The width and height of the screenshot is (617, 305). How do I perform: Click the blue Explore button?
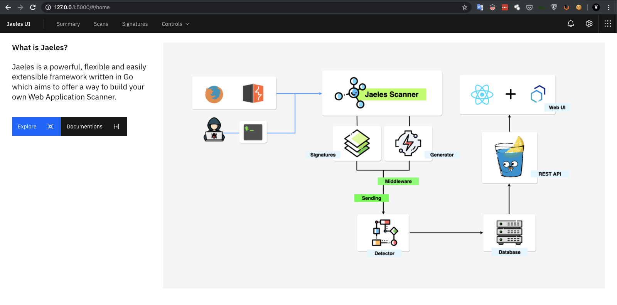36,126
